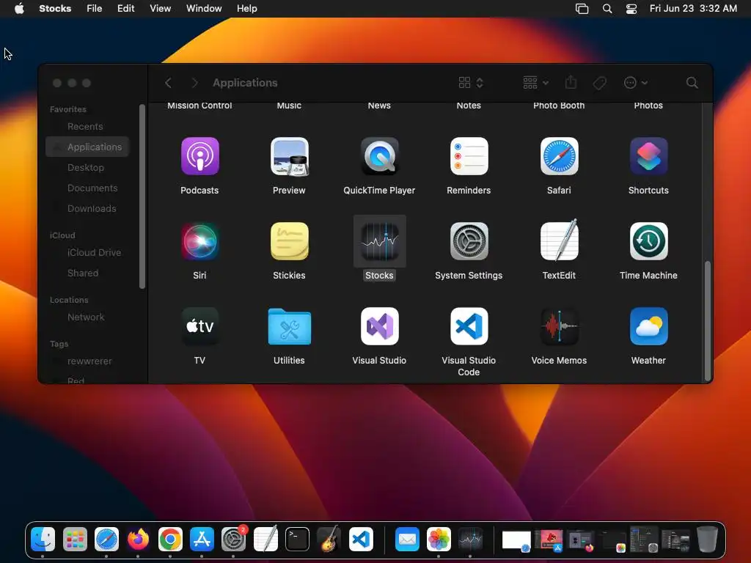Open the Trash in the Dock
The height and width of the screenshot is (563, 751).
pos(708,540)
